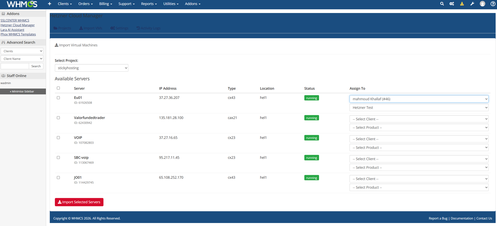
Task: Click the Report a Bug link
Action: [438, 218]
